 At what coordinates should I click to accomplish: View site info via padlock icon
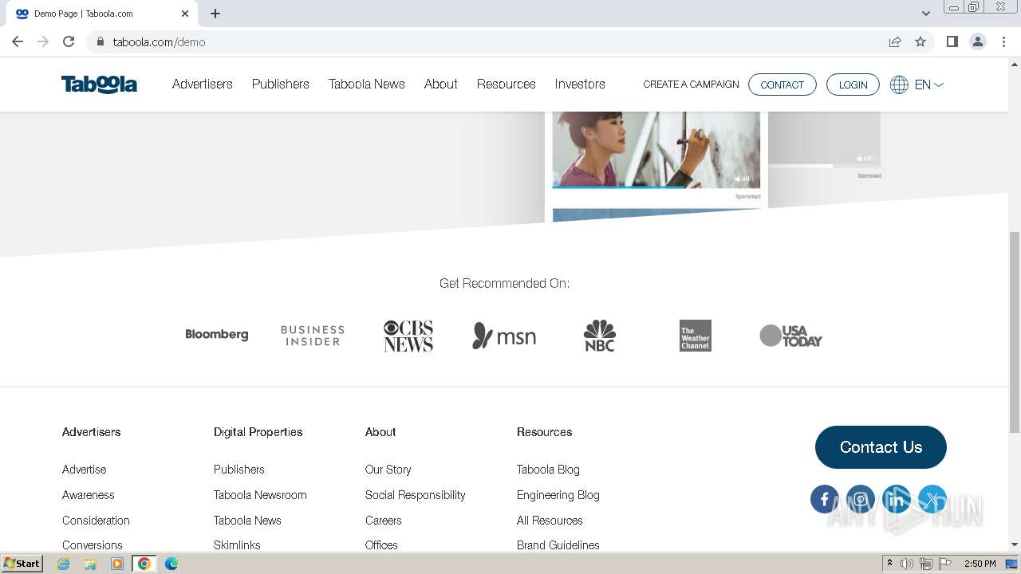point(101,41)
